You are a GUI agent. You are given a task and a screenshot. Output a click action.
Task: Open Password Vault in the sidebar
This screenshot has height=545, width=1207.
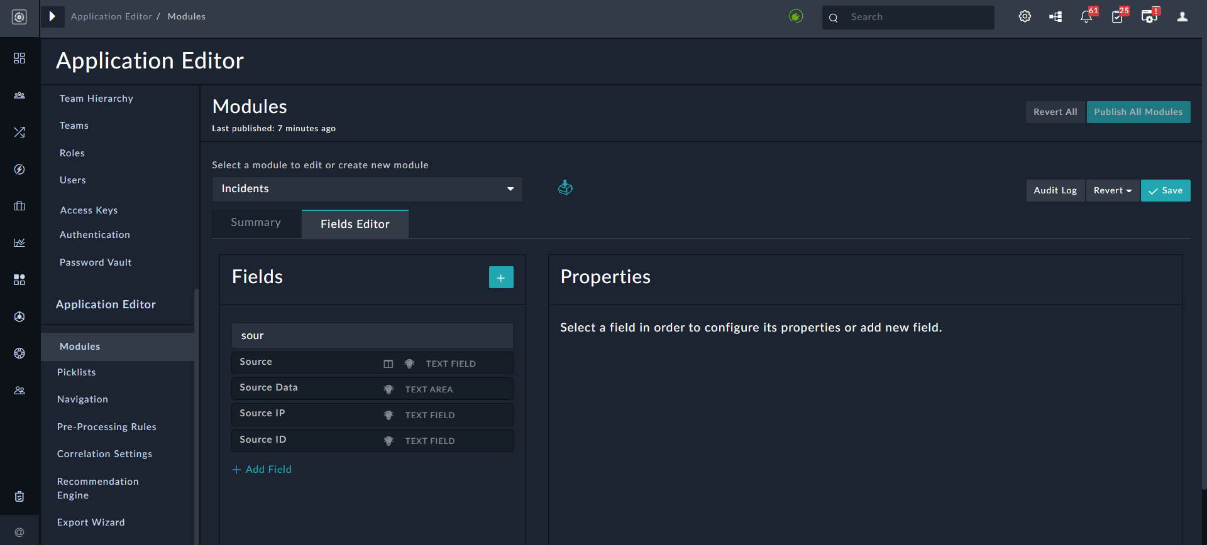(x=96, y=262)
